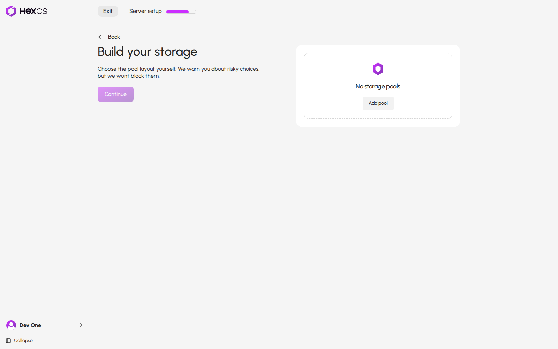Exit the server setup
The height and width of the screenshot is (349, 558).
pos(108,11)
